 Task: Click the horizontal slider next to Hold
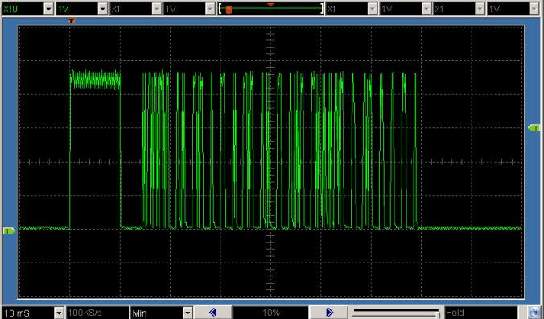pyautogui.click(x=395, y=313)
